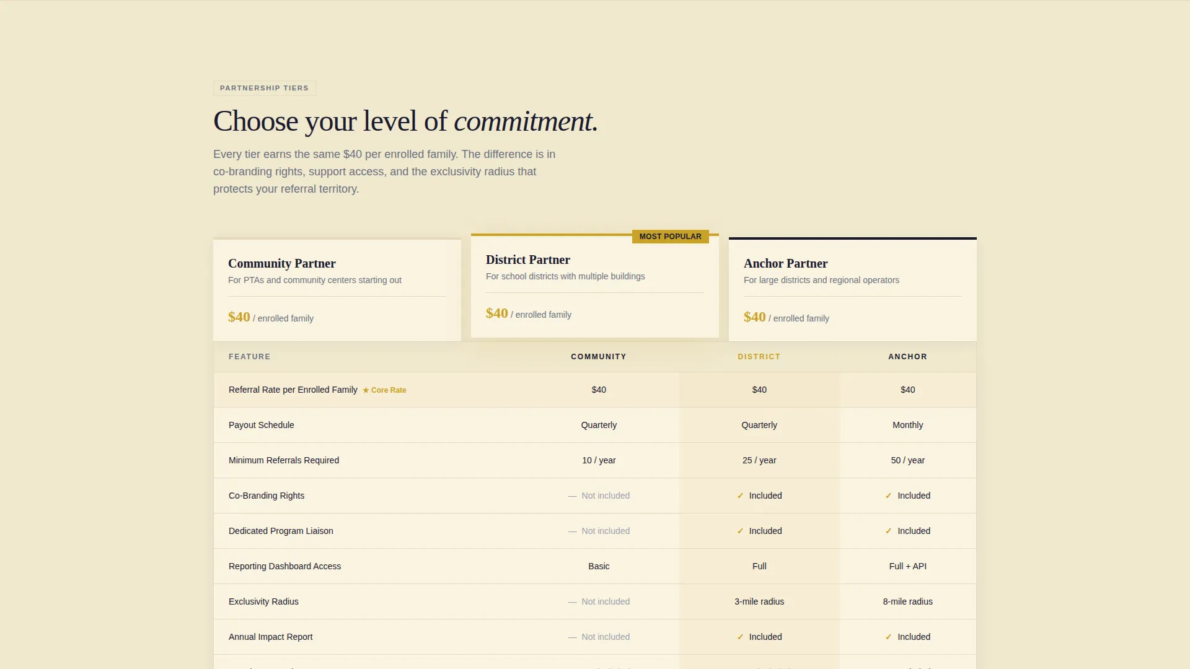Click the '50 / year' cell
1190x669 pixels.
[908, 460]
